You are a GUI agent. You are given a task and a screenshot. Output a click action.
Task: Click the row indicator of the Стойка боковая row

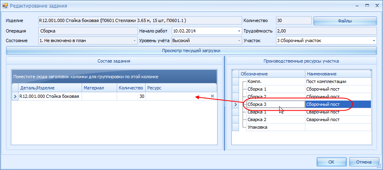(x=15, y=97)
